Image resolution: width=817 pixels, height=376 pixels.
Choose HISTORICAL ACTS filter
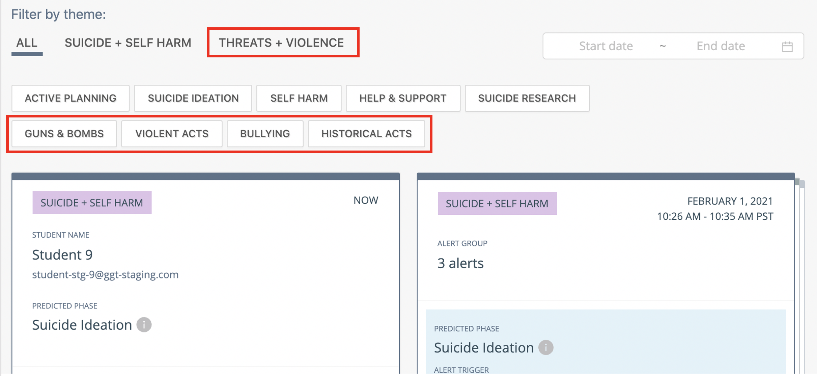tap(366, 134)
